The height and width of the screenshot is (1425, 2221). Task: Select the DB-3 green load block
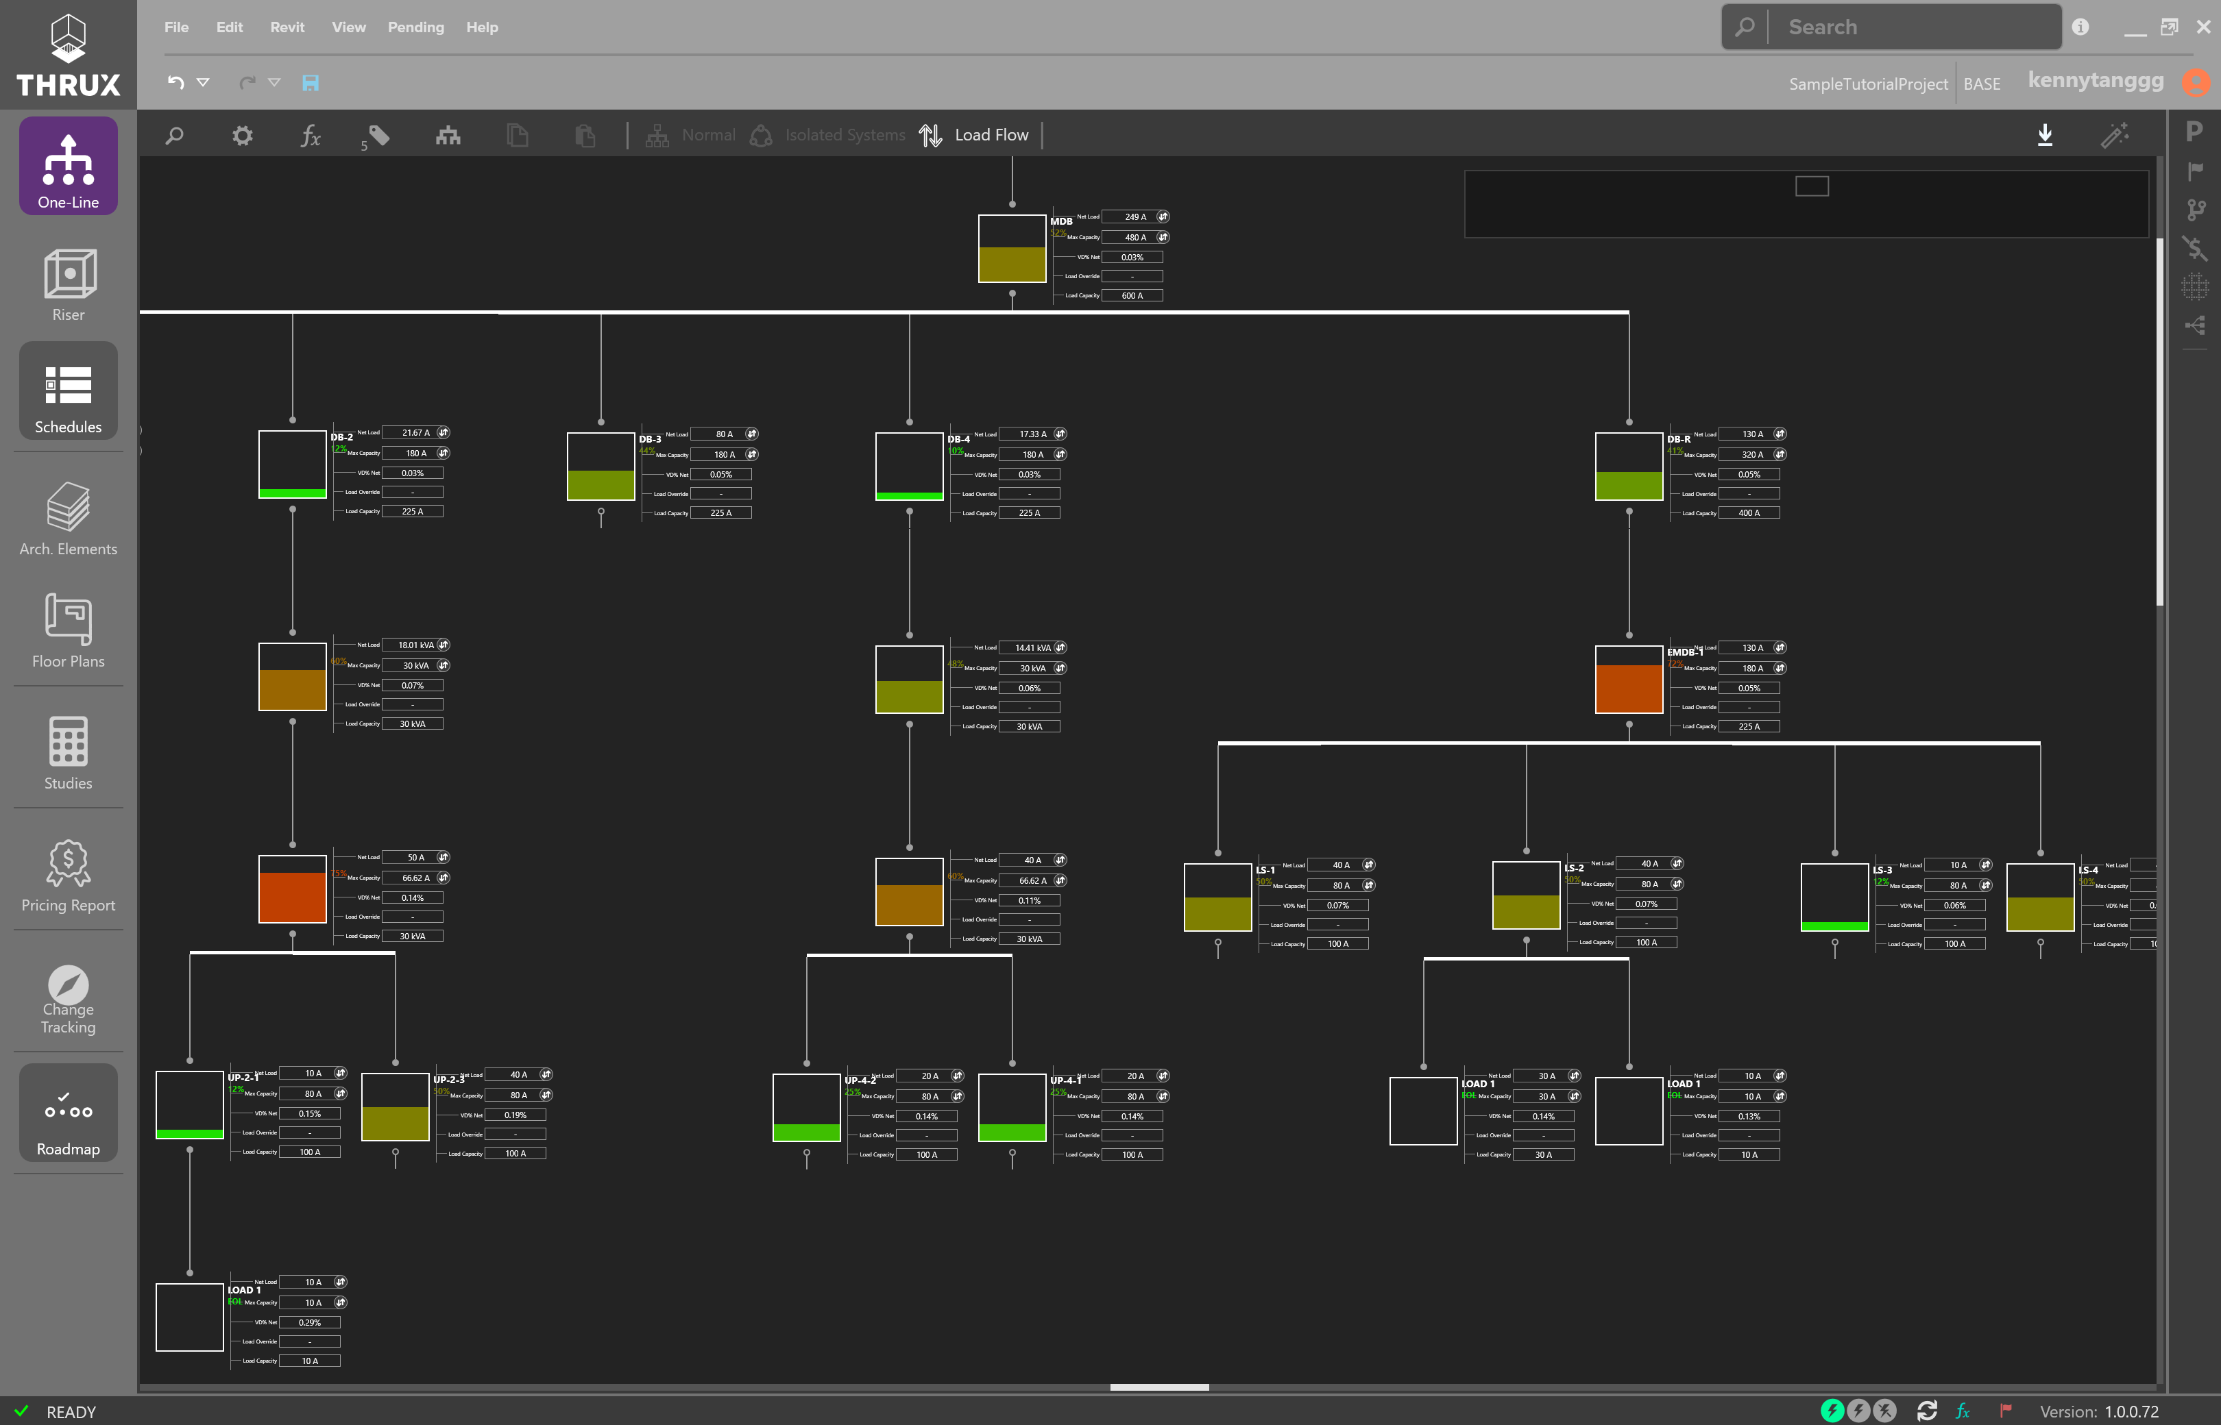(x=601, y=467)
